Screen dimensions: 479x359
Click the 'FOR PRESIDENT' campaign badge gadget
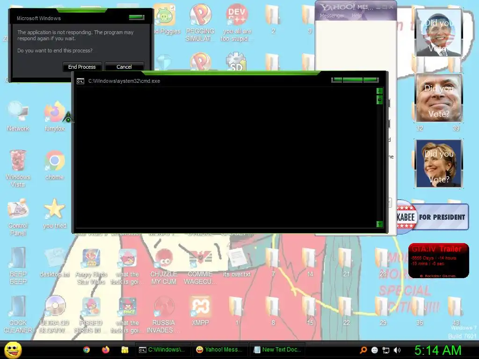433,217
